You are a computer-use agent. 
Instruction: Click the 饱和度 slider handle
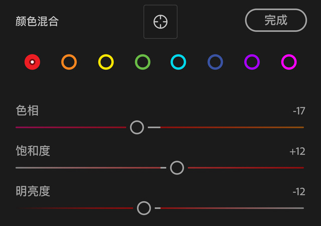coord(177,168)
